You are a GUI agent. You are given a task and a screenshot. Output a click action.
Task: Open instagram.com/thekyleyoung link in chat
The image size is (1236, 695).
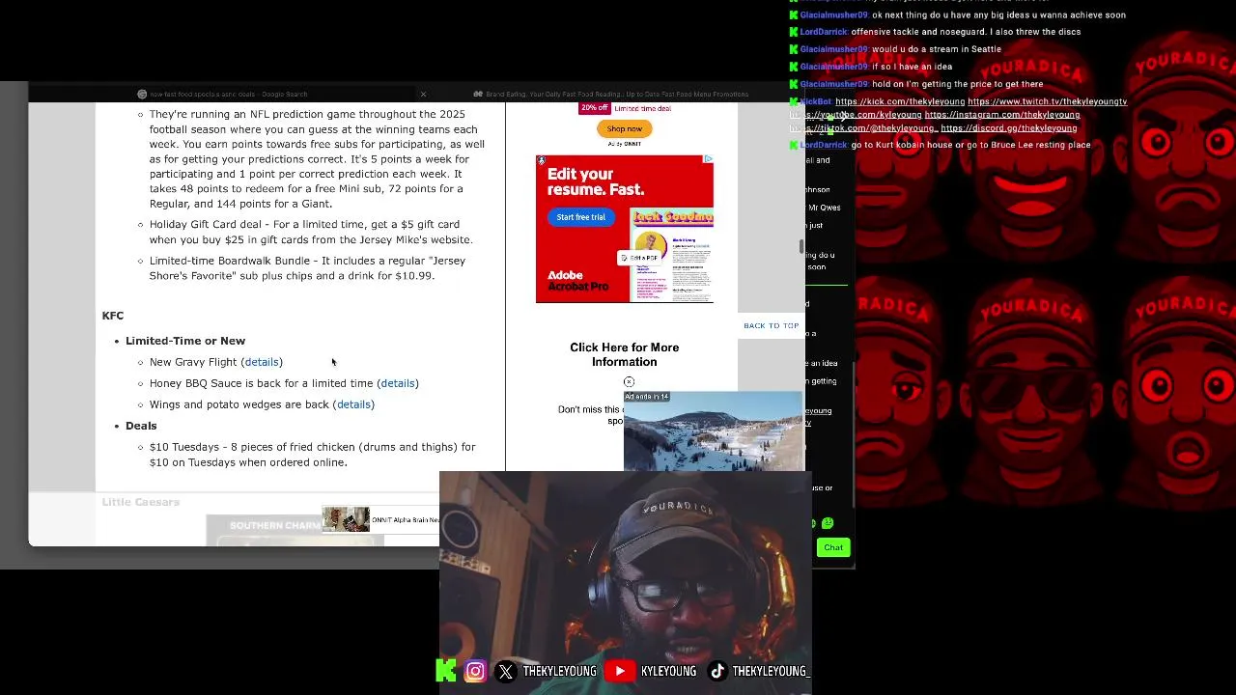[x=1001, y=115]
